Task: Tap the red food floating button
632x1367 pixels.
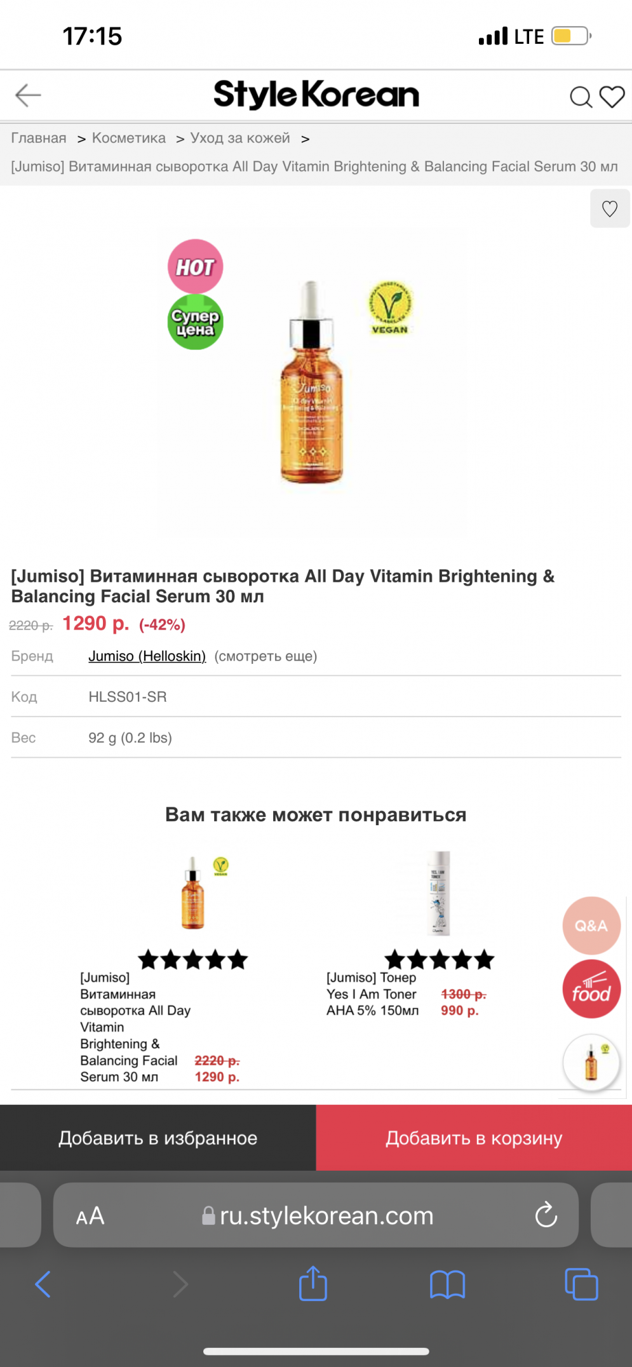Action: point(591,989)
